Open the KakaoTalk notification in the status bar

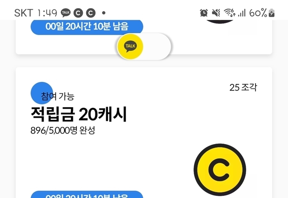coord(66,13)
